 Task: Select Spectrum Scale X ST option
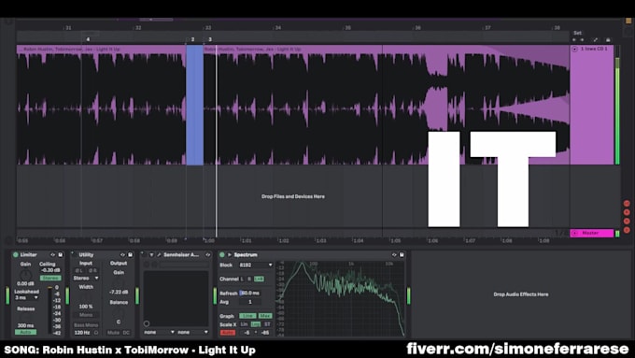(x=267, y=324)
